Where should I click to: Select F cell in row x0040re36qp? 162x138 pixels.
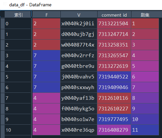pos(46,130)
